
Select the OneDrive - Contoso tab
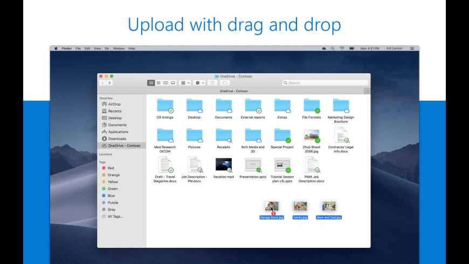click(233, 91)
